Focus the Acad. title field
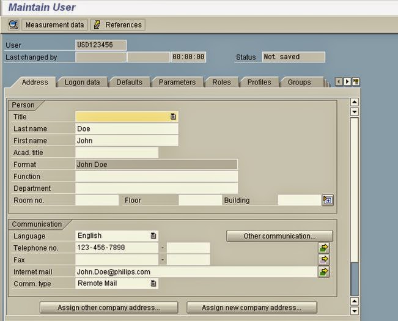This screenshot has width=398, height=321. click(x=117, y=152)
